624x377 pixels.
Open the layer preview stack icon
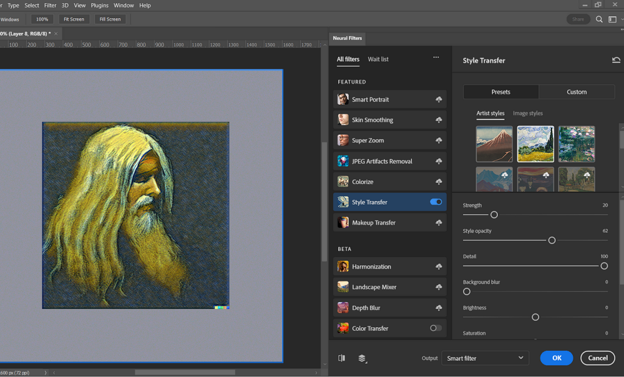point(362,358)
